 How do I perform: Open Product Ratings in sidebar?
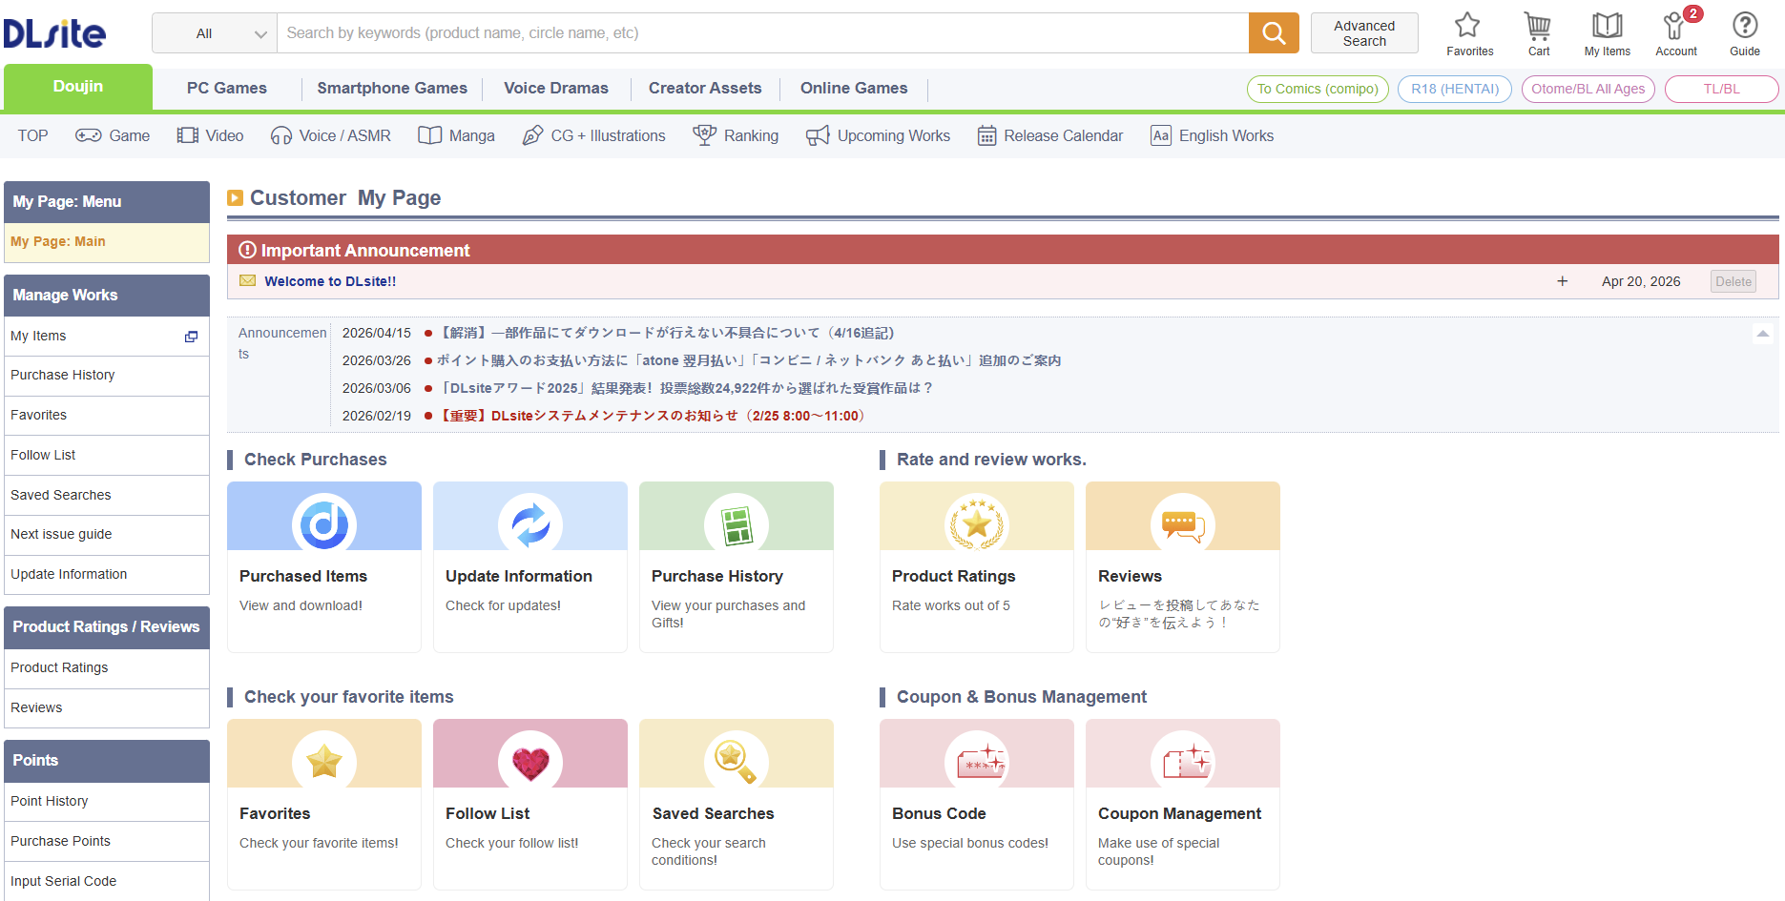tap(107, 668)
